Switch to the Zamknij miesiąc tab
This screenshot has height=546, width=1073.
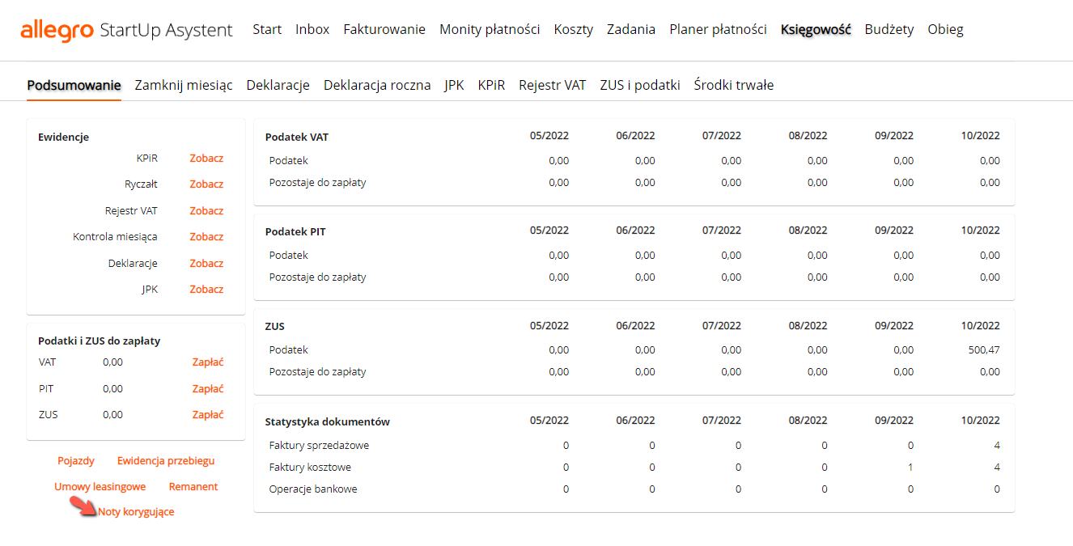(184, 85)
